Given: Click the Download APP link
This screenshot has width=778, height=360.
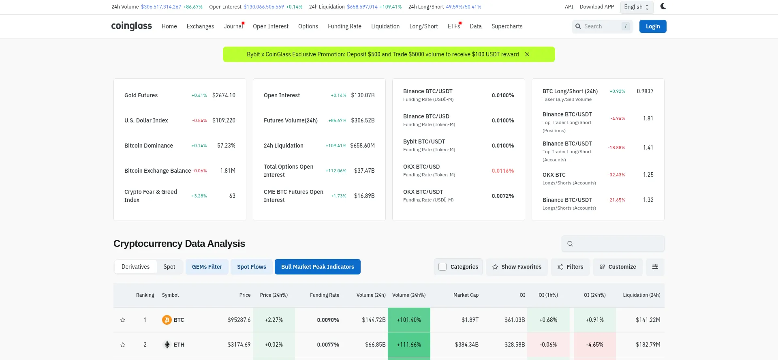Looking at the screenshot, I should (597, 7).
